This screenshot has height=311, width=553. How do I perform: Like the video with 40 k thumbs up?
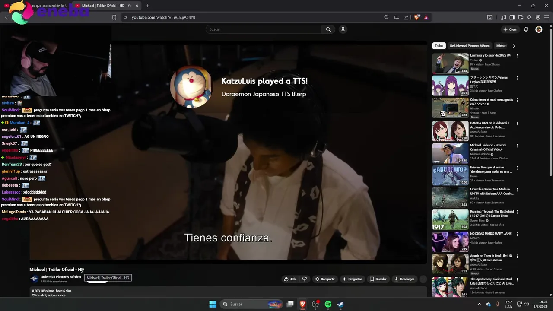tap(290, 279)
